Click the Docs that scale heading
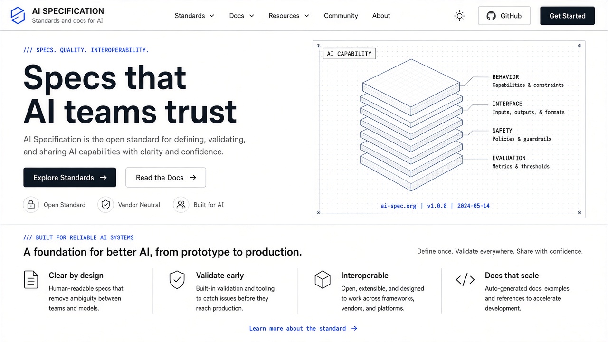Image resolution: width=608 pixels, height=342 pixels. (x=512, y=275)
